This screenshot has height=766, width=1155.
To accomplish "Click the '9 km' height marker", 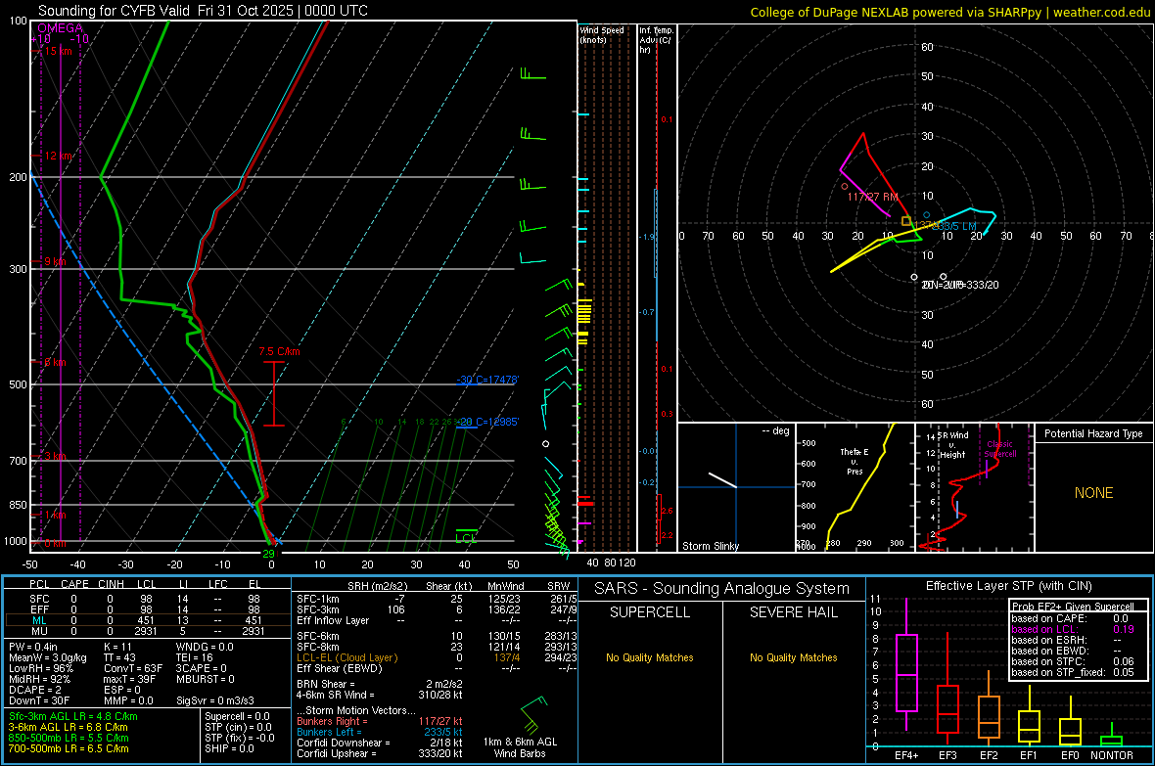I will pos(55,261).
